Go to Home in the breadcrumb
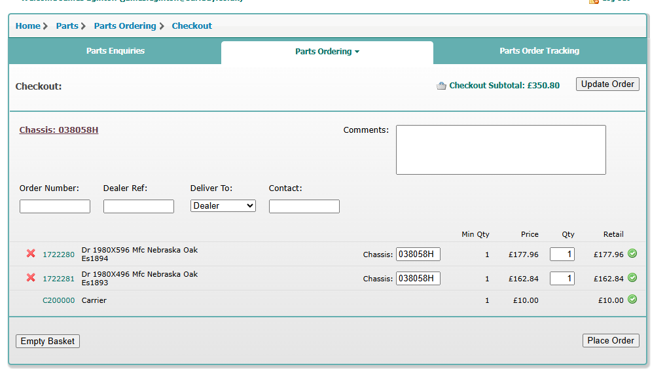667x369 pixels. tap(28, 26)
